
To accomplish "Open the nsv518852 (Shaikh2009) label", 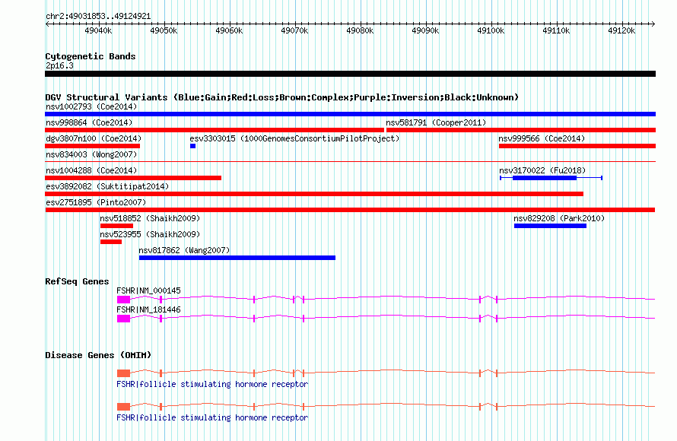I will (150, 218).
